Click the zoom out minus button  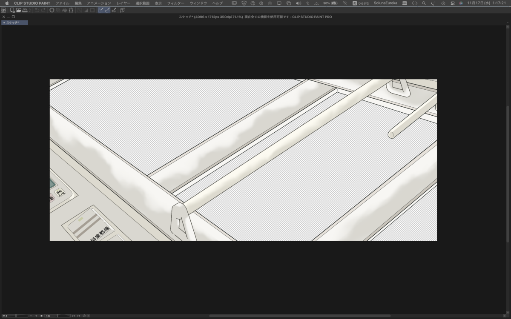point(31,316)
